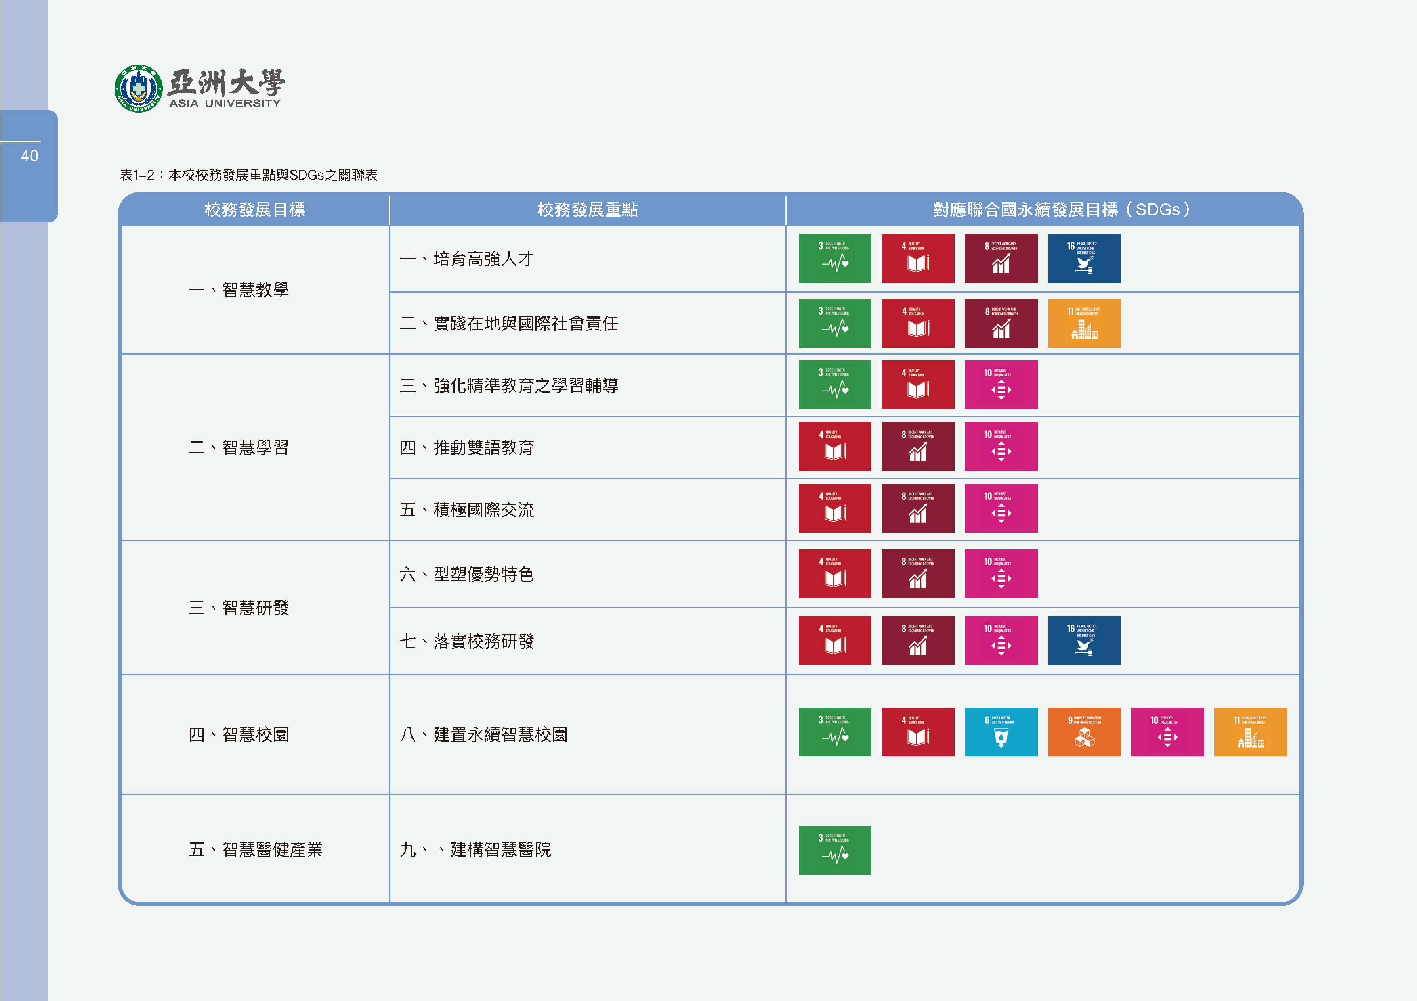1417x1001 pixels.
Task: Click SDG 11 icon in 實踐在地與國際社會責任 row
Action: click(x=1084, y=323)
